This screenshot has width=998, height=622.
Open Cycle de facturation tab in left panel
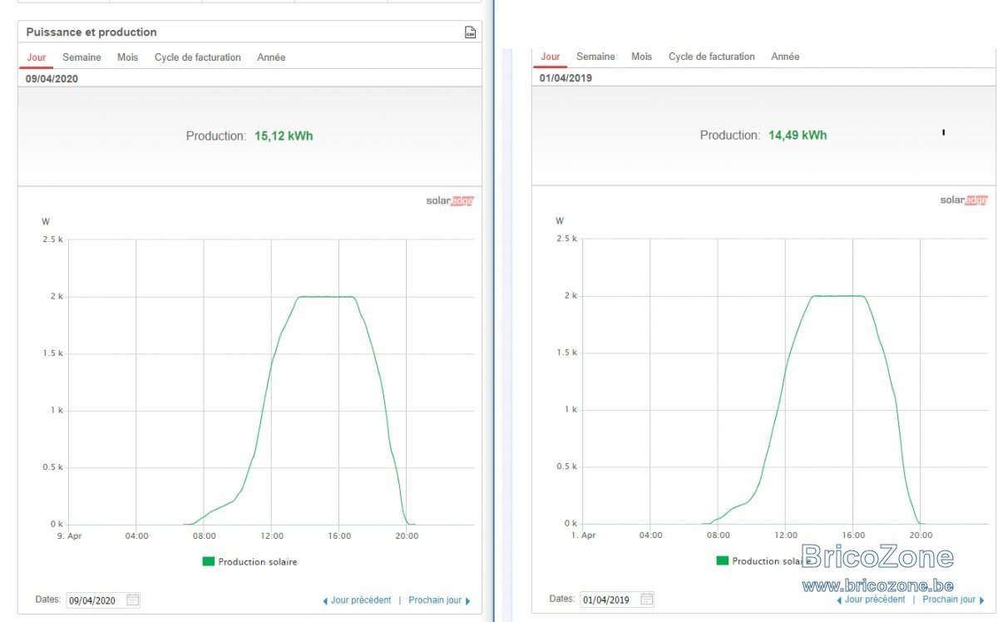[x=198, y=57]
